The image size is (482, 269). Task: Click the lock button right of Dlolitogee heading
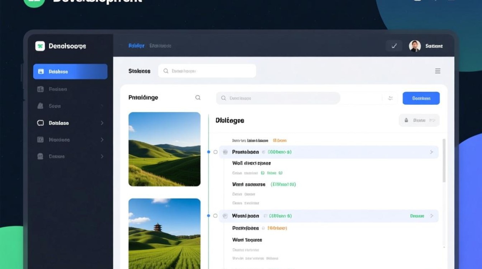(x=419, y=121)
